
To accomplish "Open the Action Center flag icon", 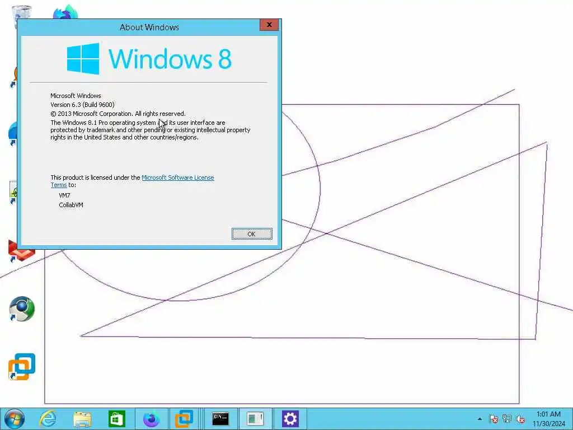I will click(494, 419).
